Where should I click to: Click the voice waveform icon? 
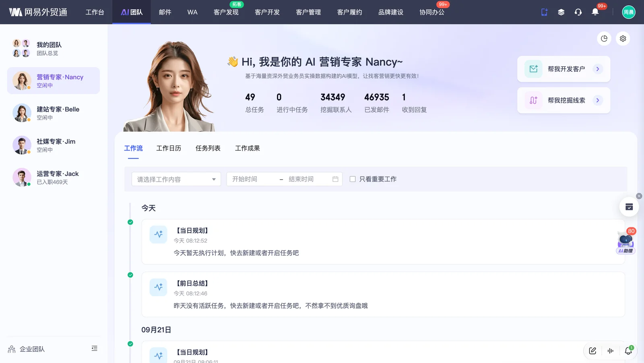coord(611,351)
